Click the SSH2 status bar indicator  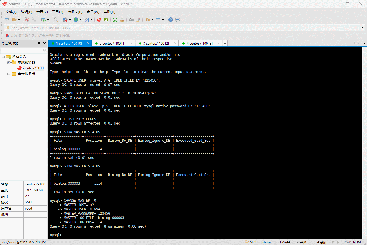coord(250,242)
